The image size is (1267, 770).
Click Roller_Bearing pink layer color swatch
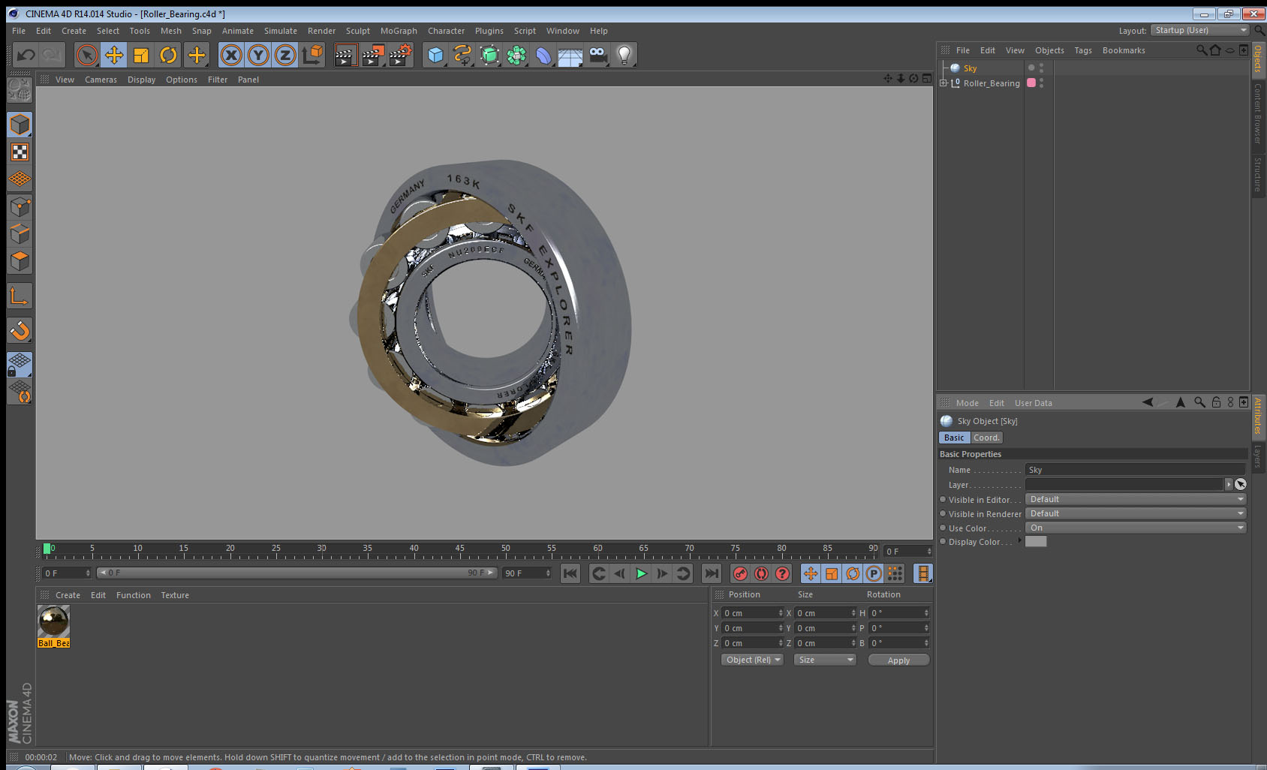(x=1031, y=83)
